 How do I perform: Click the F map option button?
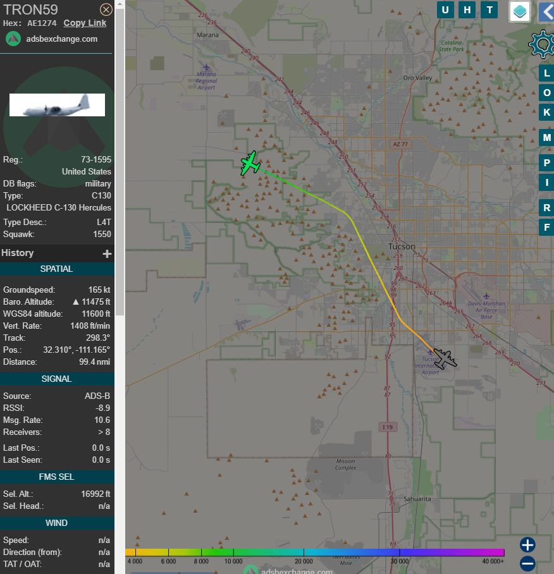[x=546, y=228]
